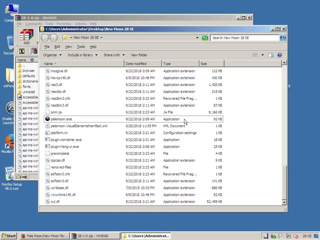Select the qipcap.dll file row
Image resolution: width=320 pixels, height=240 pixels.
[133, 160]
